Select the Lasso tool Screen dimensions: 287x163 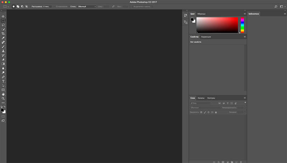point(3,25)
